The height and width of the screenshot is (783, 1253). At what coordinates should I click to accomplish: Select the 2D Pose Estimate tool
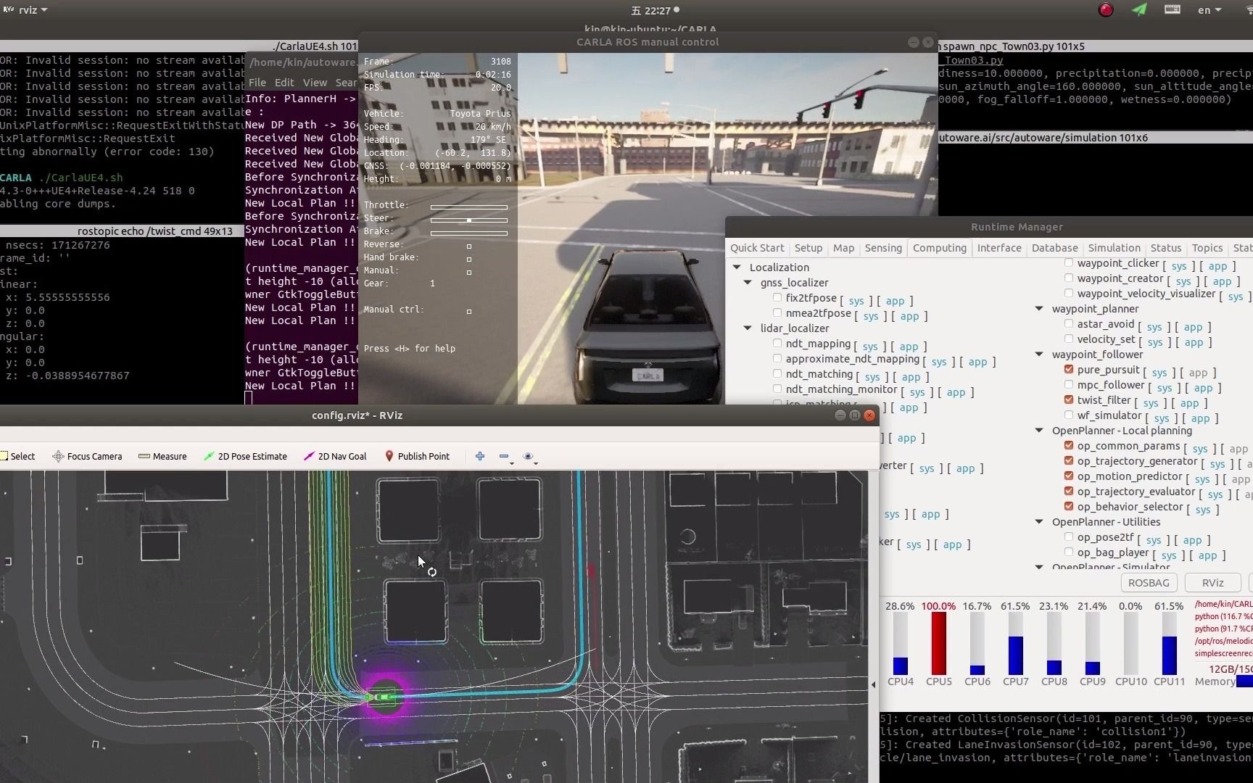[x=245, y=456]
